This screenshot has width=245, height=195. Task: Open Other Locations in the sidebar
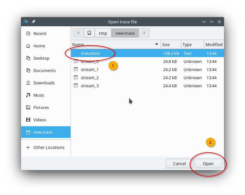point(49,147)
